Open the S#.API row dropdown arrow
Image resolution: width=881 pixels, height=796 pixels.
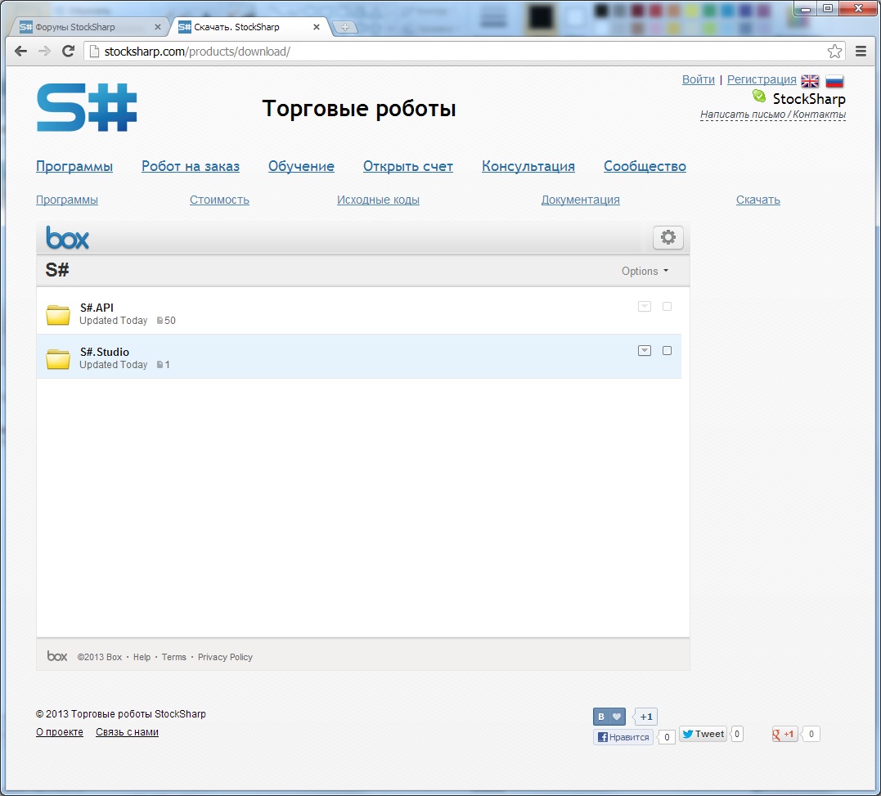pos(645,307)
